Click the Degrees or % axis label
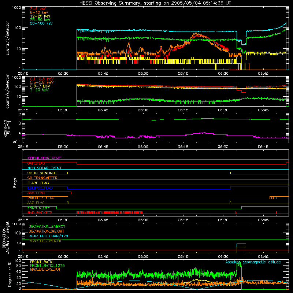Image resolution: width=293 pixels, height=293 pixels. pos(10,274)
